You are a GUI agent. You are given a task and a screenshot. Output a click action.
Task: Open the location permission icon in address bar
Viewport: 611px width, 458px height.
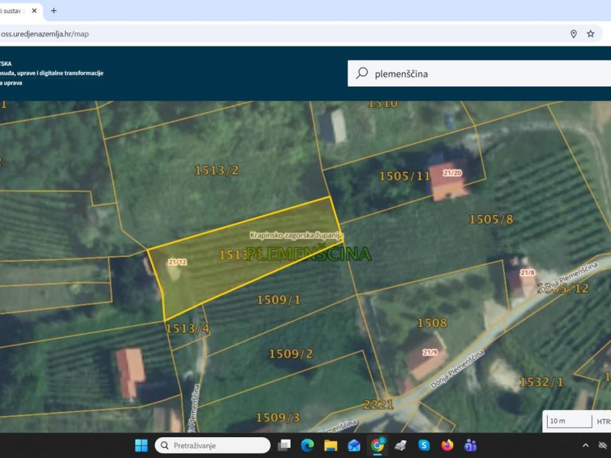[x=573, y=34]
